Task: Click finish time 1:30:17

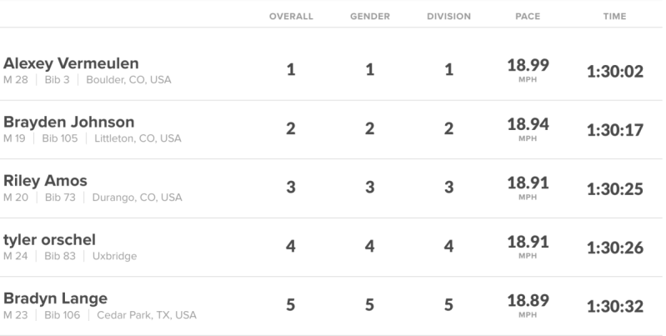Action: pyautogui.click(x=614, y=130)
